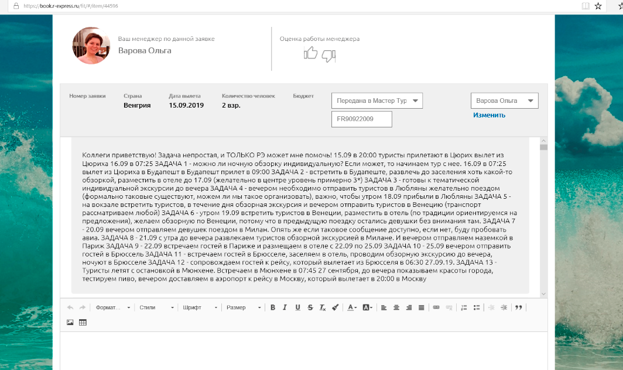The width and height of the screenshot is (623, 370).
Task: Open text color picker
Action: [351, 307]
